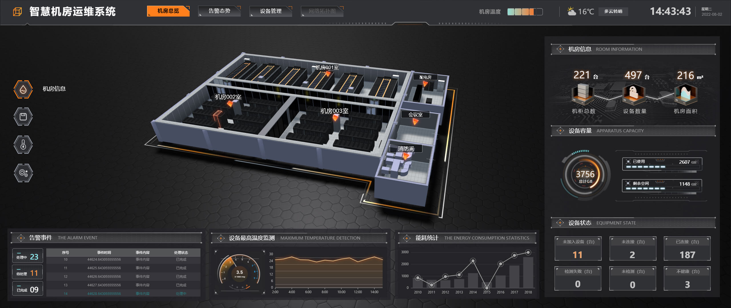Open the 网络拓扑图 tab
Image resolution: width=731 pixels, height=308 pixels.
click(322, 11)
